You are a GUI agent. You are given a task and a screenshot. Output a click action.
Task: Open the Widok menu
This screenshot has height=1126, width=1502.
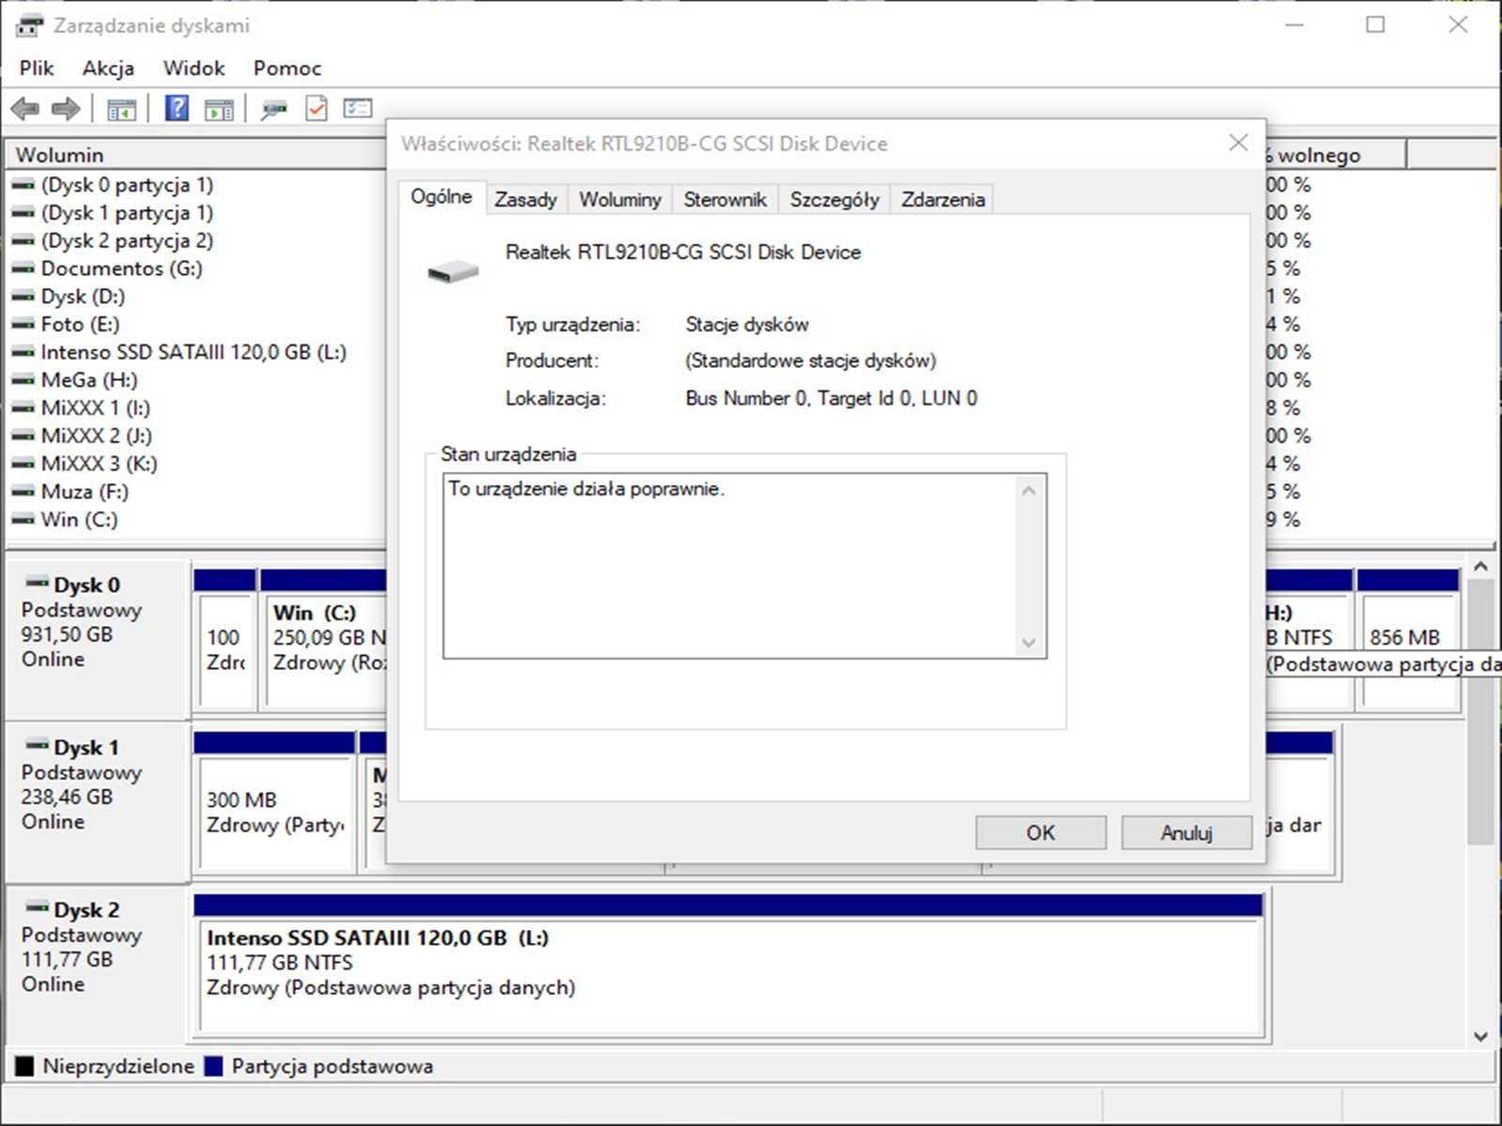pyautogui.click(x=193, y=68)
